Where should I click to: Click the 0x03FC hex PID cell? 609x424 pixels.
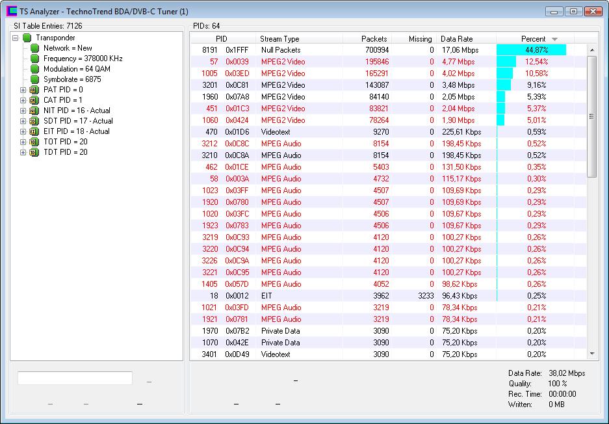click(237, 213)
